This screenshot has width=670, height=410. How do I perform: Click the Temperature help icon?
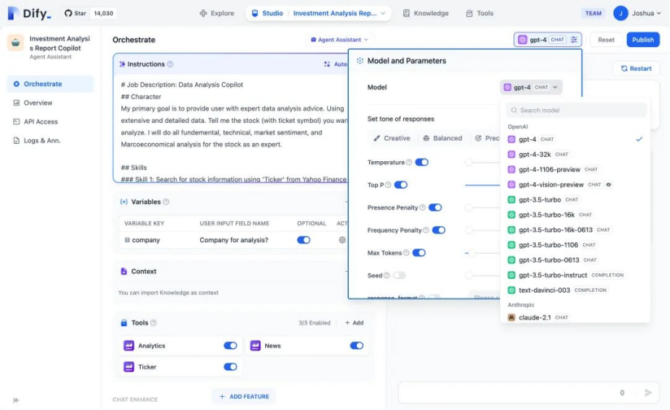409,163
